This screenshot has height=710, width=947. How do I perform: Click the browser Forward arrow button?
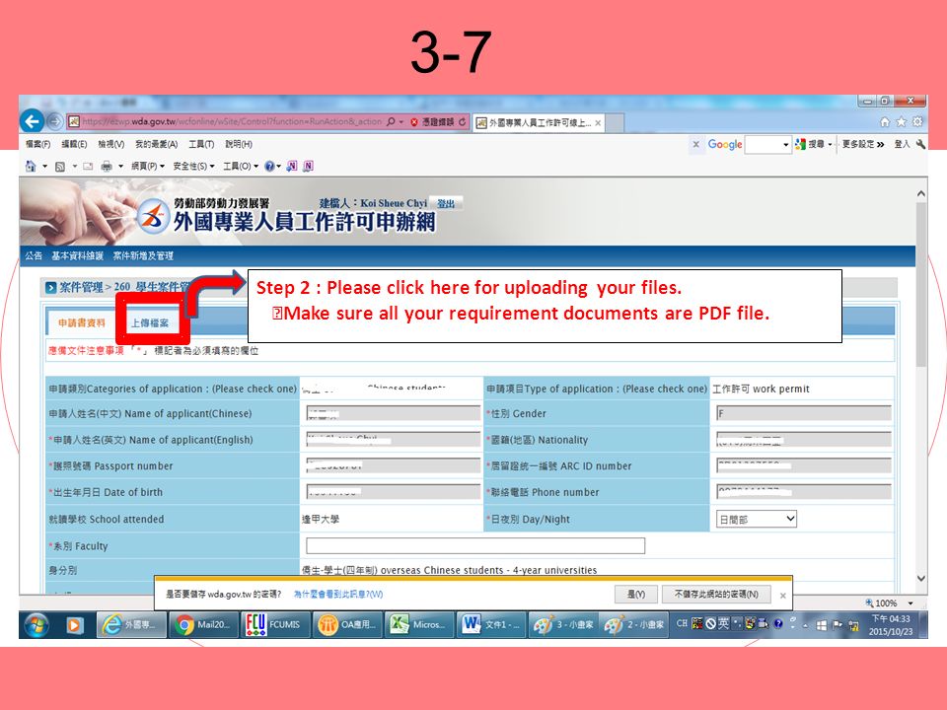click(54, 121)
